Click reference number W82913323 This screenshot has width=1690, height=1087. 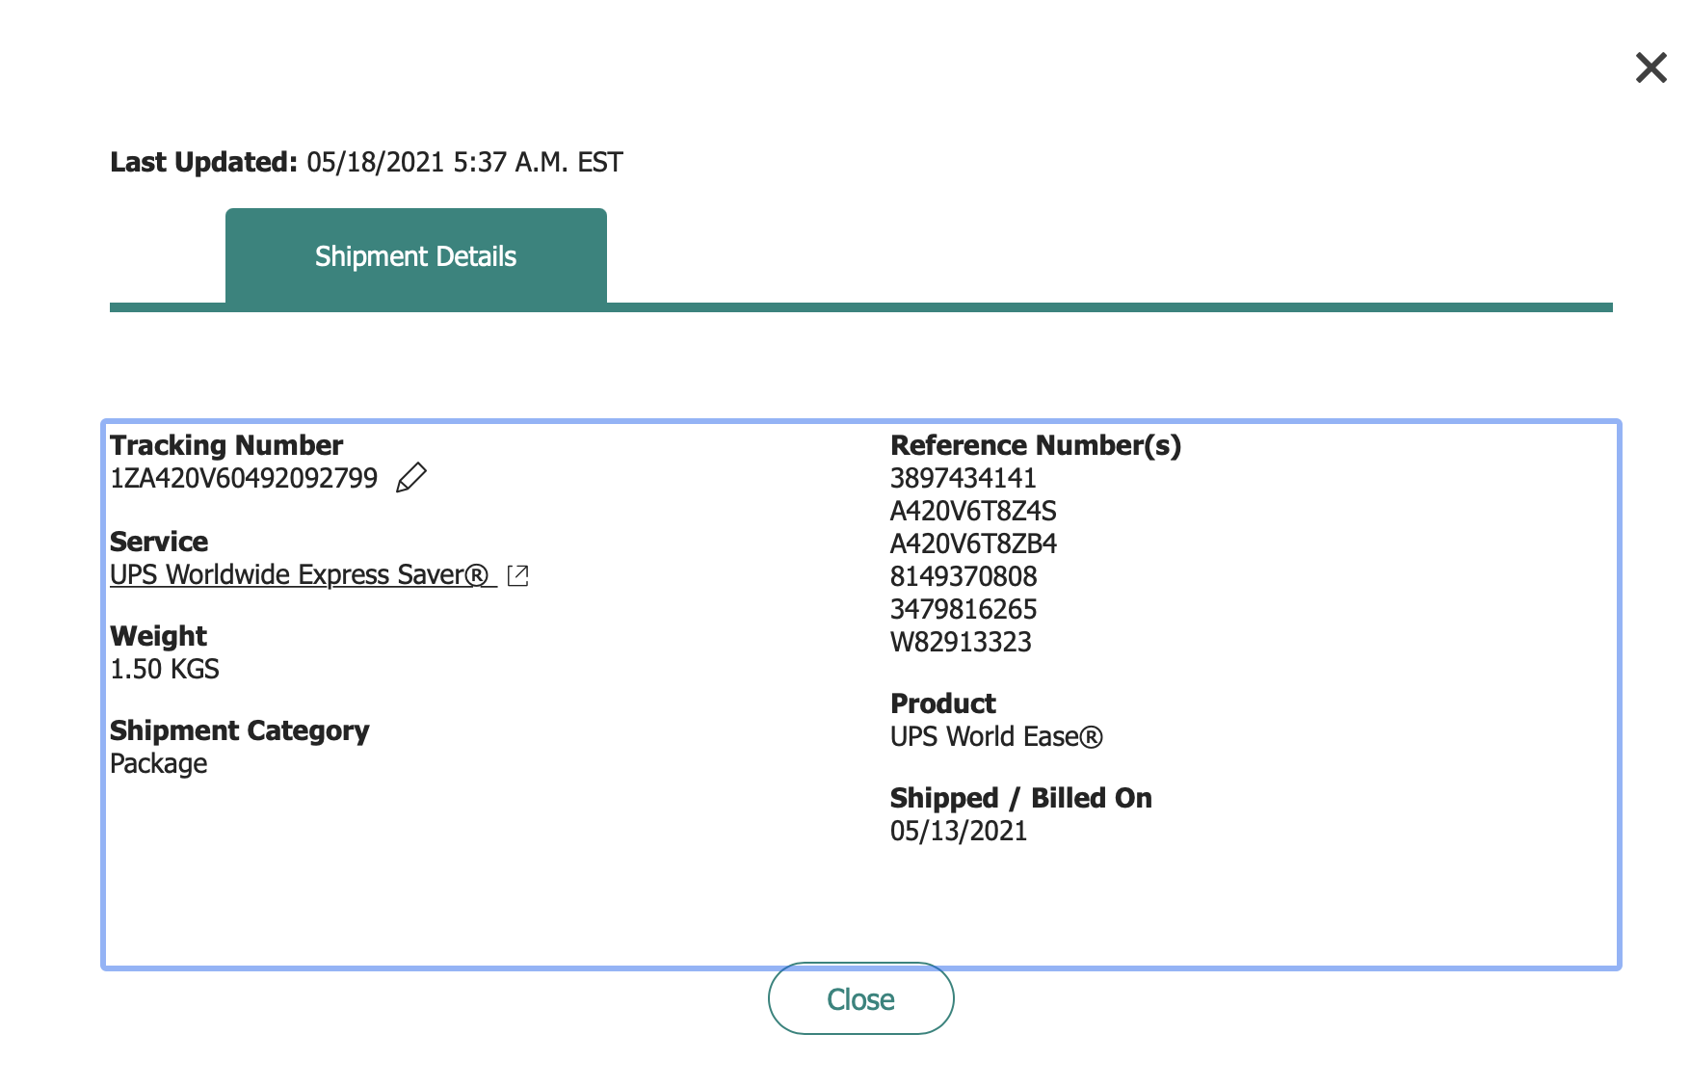pos(961,642)
